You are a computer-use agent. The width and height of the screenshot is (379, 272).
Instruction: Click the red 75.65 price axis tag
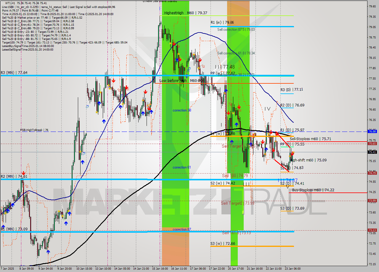pos(372,143)
